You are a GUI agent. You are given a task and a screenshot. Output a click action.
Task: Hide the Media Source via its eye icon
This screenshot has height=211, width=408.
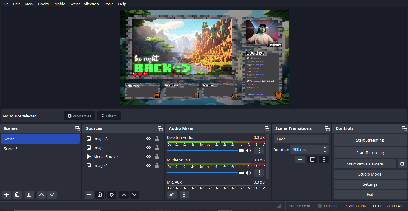point(148,156)
